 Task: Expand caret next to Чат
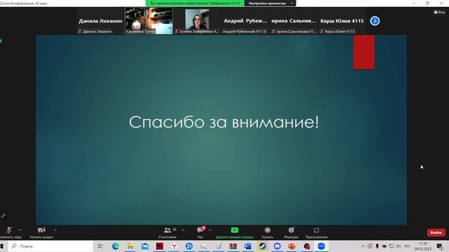(x=210, y=230)
